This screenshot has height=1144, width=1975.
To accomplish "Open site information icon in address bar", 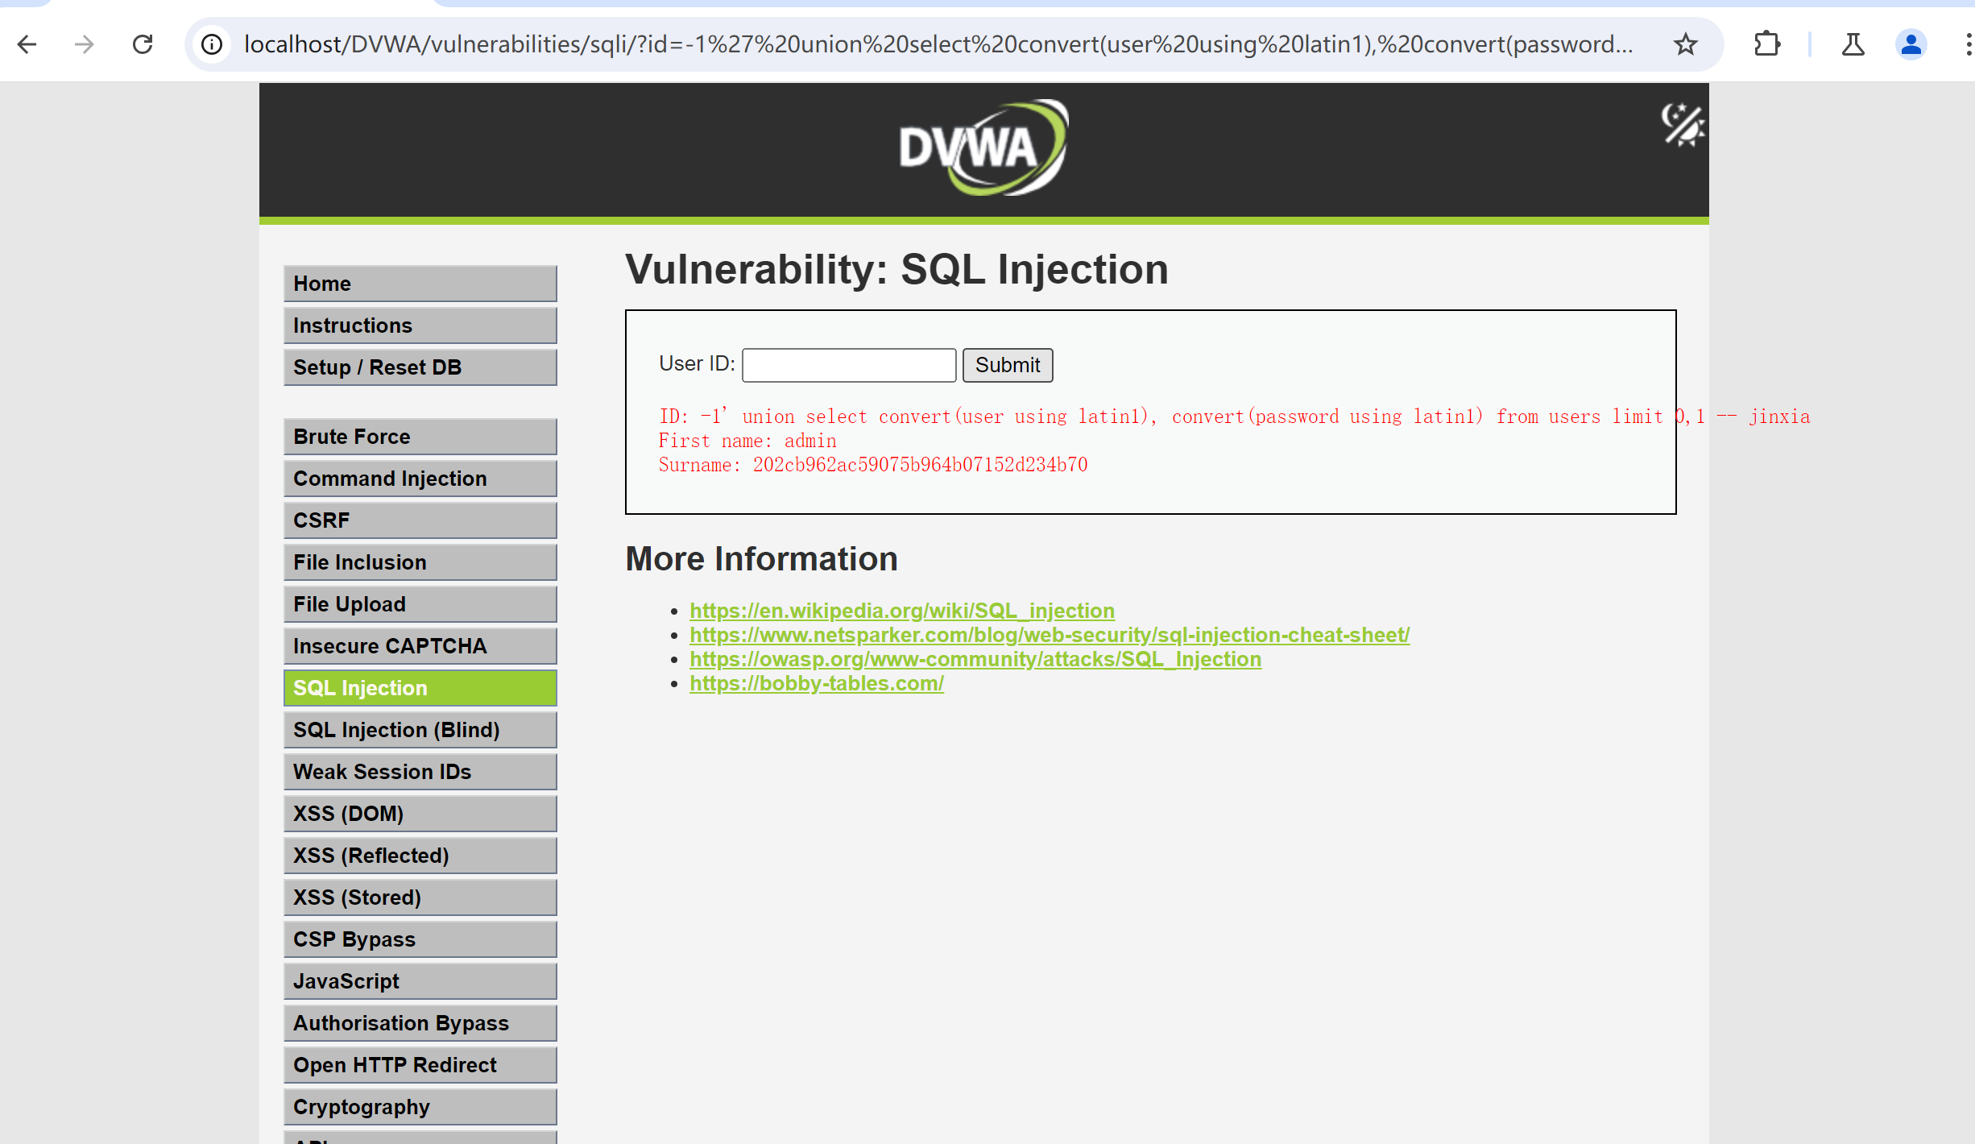I will (212, 44).
